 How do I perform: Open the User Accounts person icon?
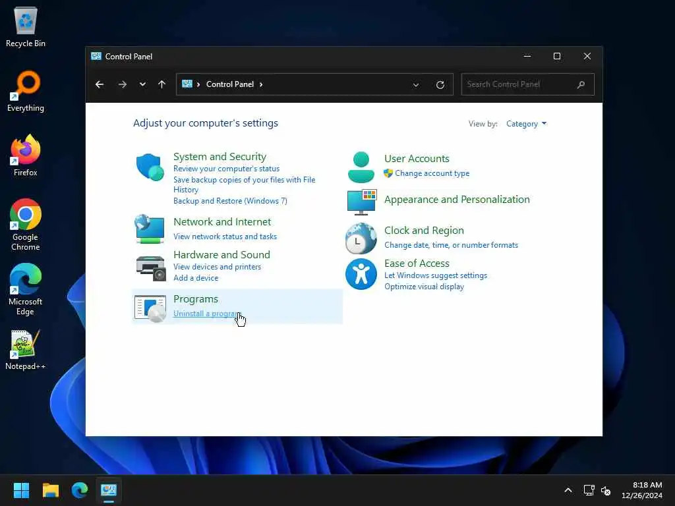click(361, 167)
